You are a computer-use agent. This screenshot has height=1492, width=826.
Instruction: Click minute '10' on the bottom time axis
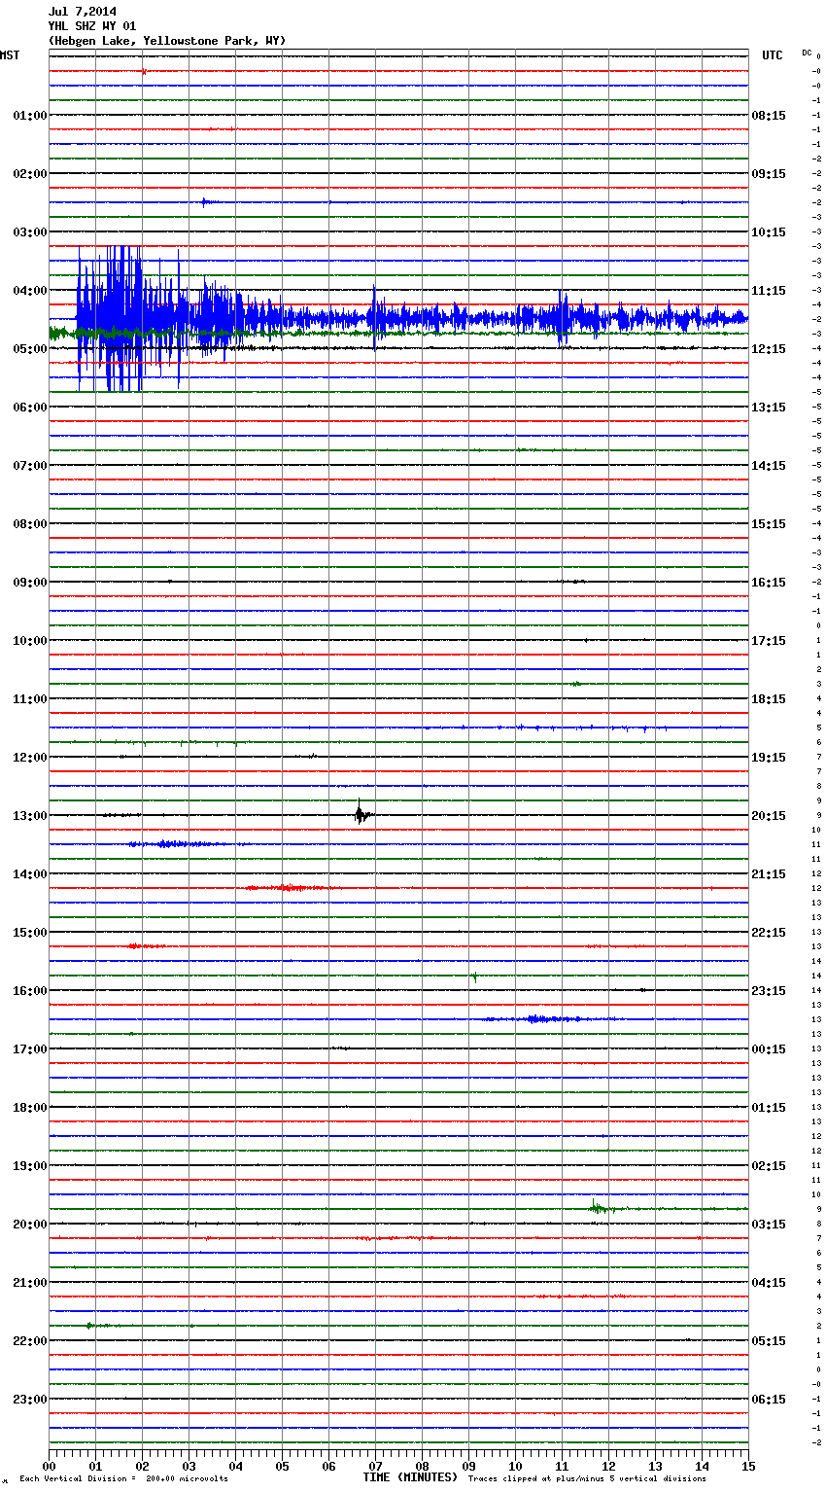tap(515, 1466)
